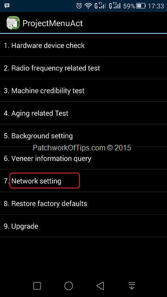Select the Upgrade option
This screenshot has height=297, width=167.
tap(83, 226)
